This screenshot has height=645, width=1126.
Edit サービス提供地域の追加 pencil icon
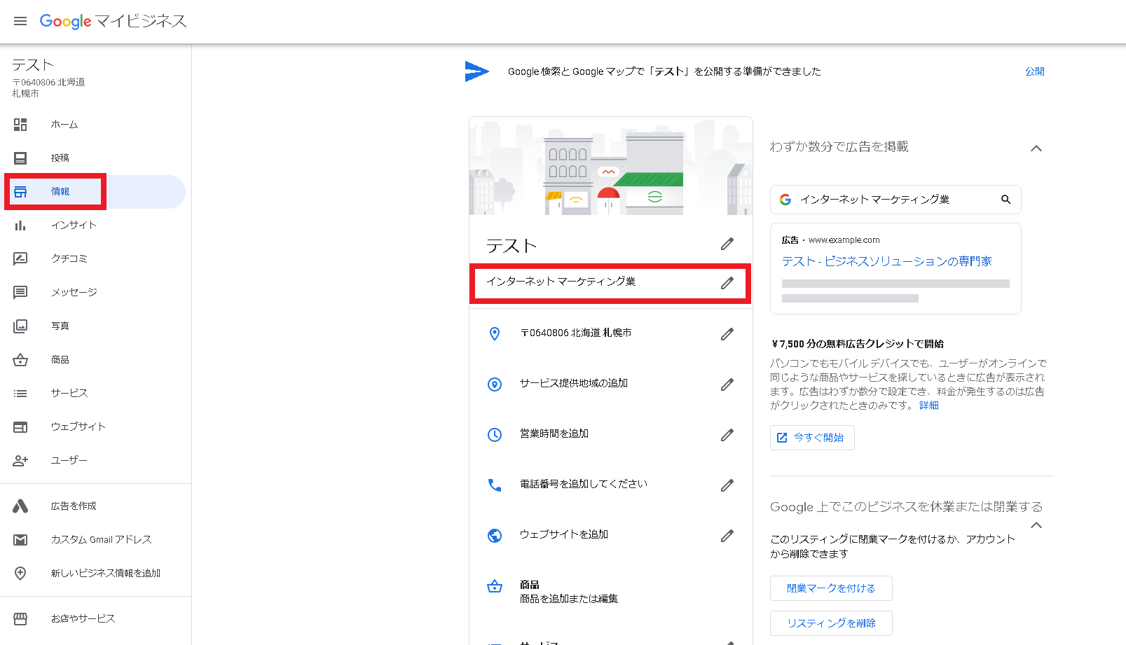click(x=727, y=384)
